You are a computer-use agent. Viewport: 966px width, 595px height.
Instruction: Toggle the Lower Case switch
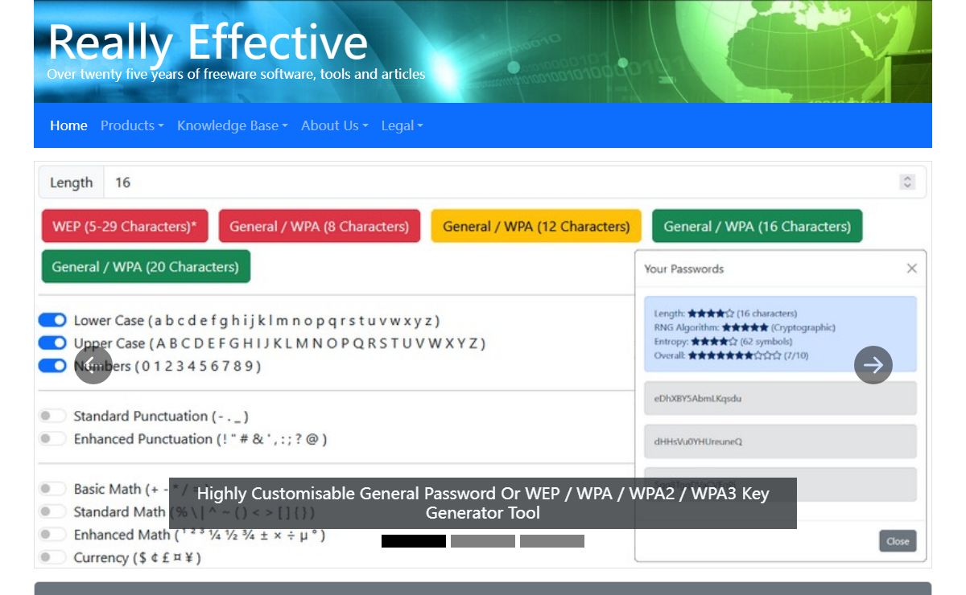52,321
